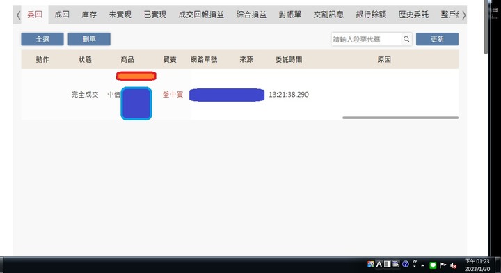Click the 網路單號 column header
501x273 pixels.
[204, 59]
